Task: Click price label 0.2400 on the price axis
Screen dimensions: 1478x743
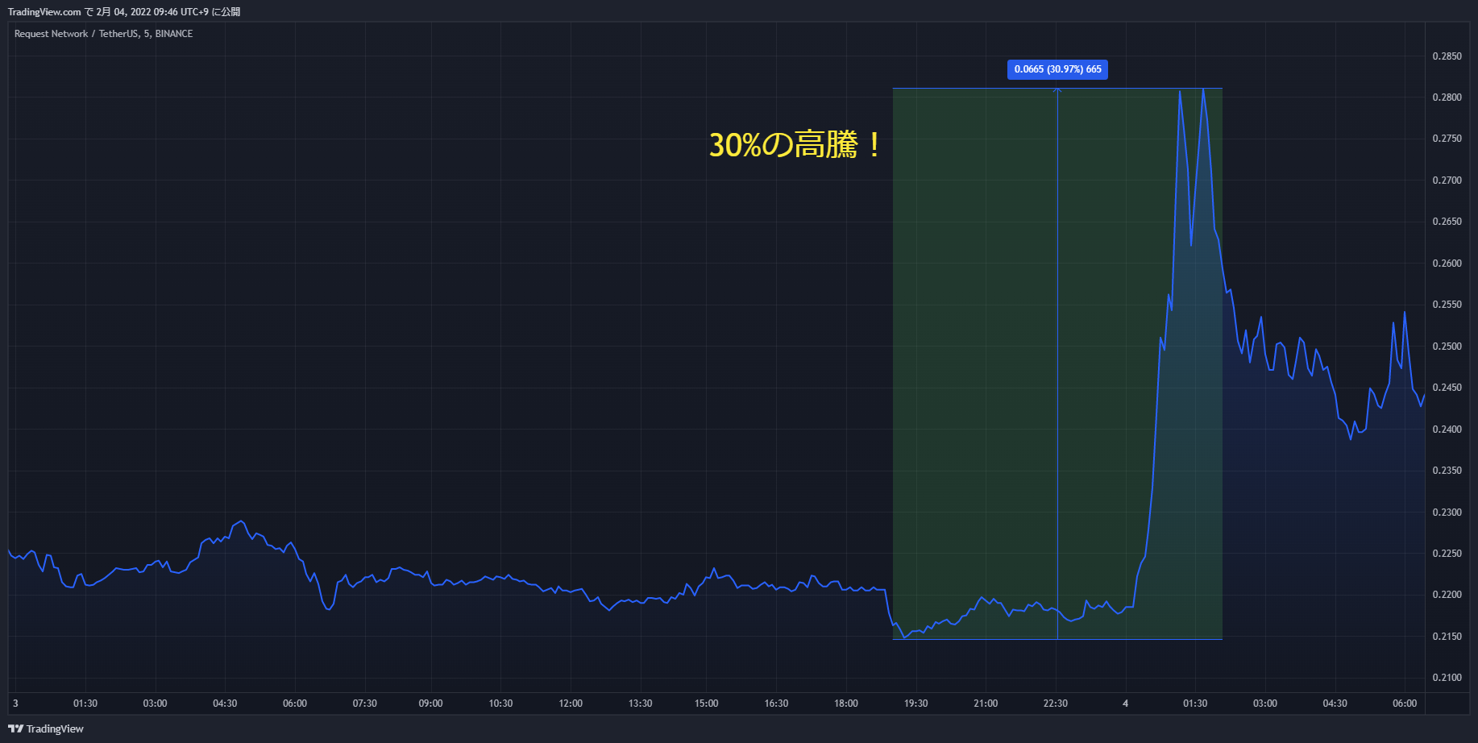Action: coord(1447,430)
